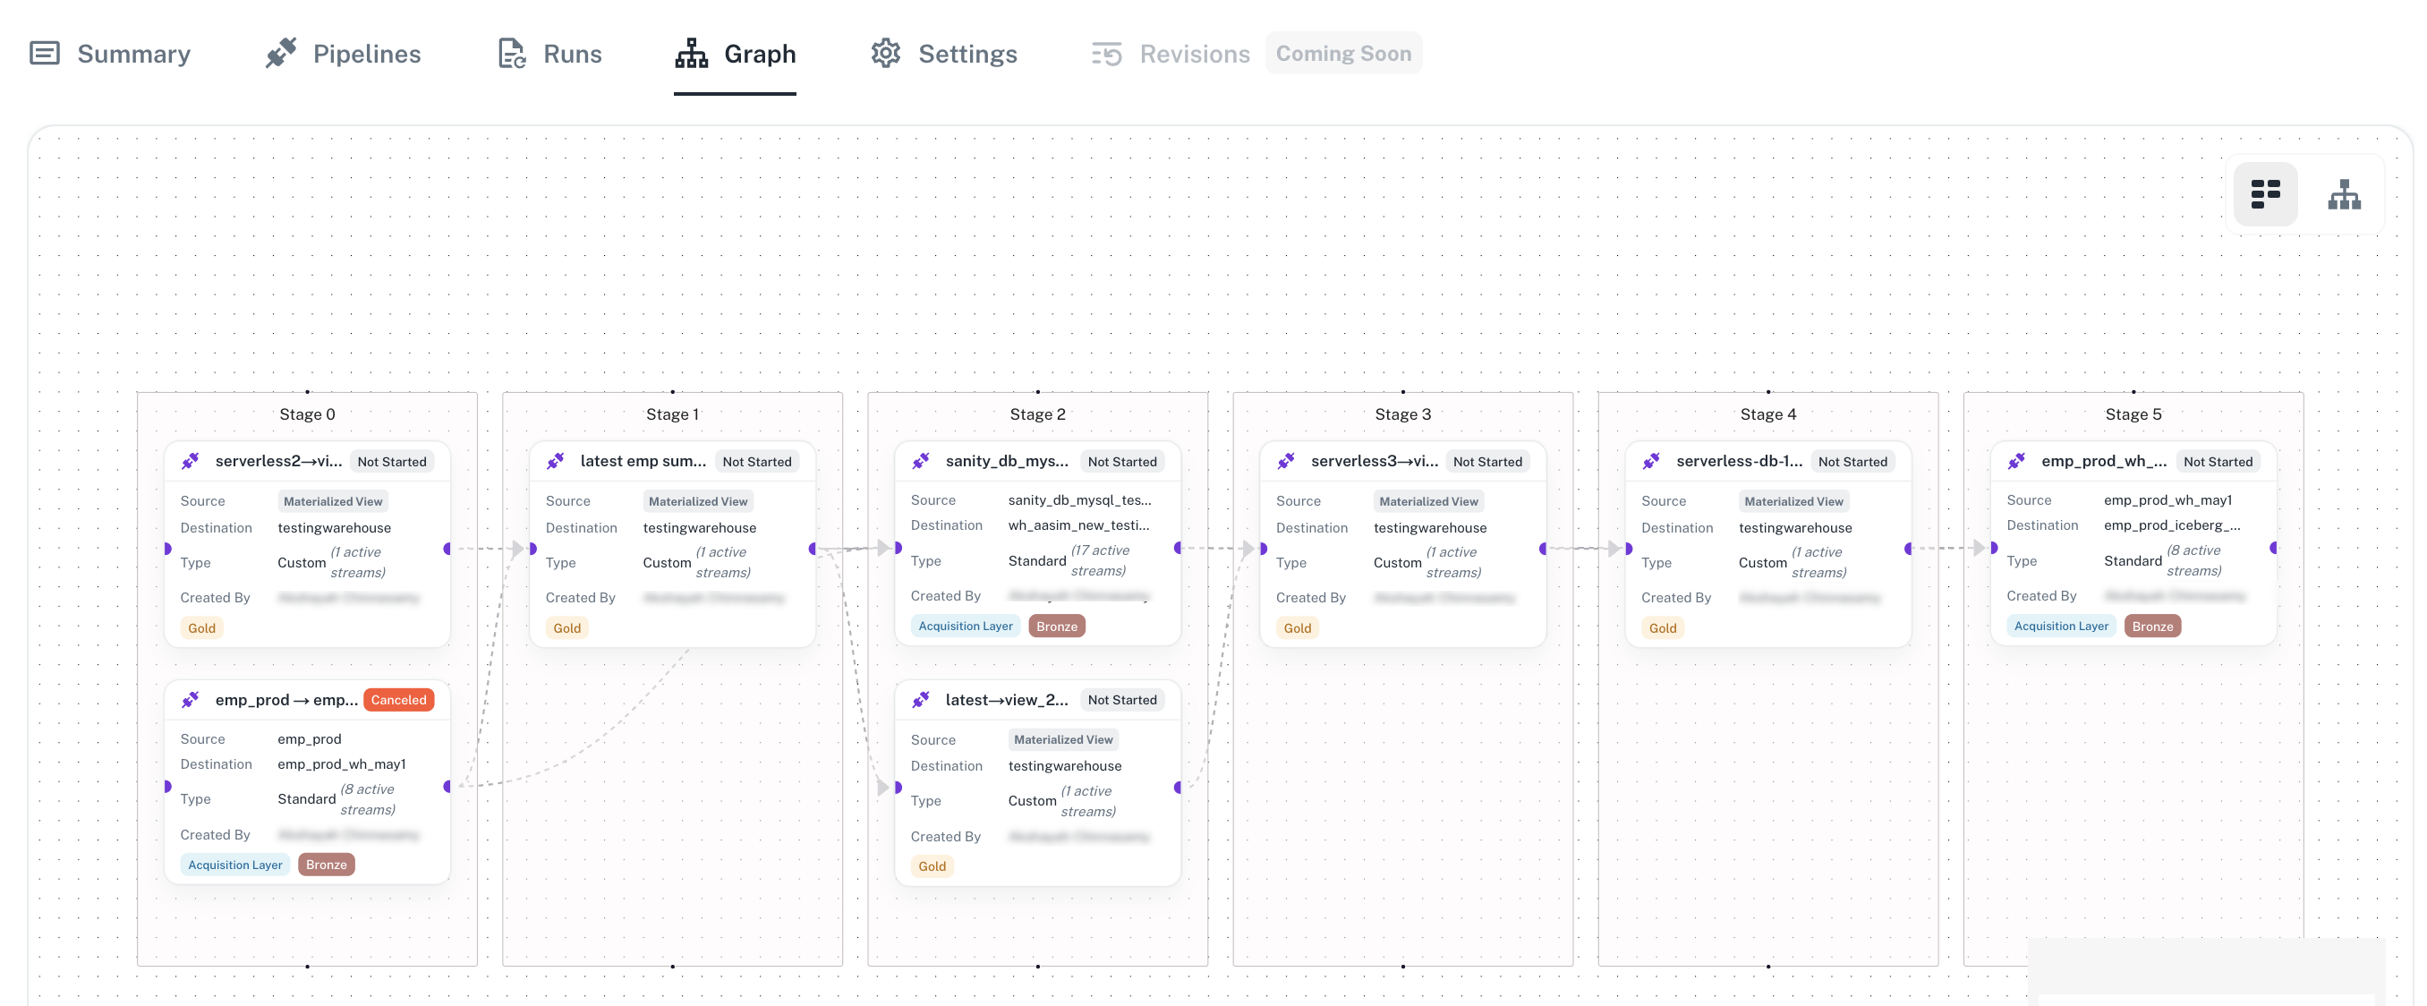Click right output handle of serverless2→vi... node
Viewport: 2427px width, 1006px height.
click(x=447, y=549)
